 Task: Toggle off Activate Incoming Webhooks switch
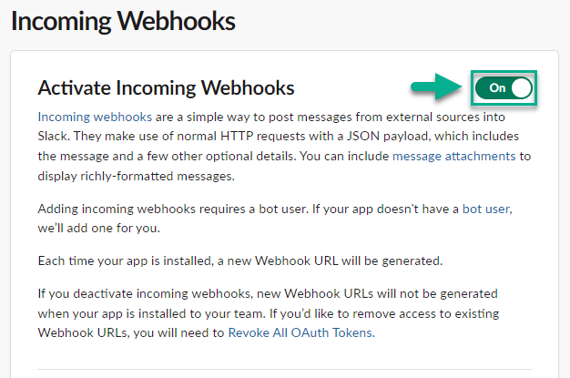504,88
